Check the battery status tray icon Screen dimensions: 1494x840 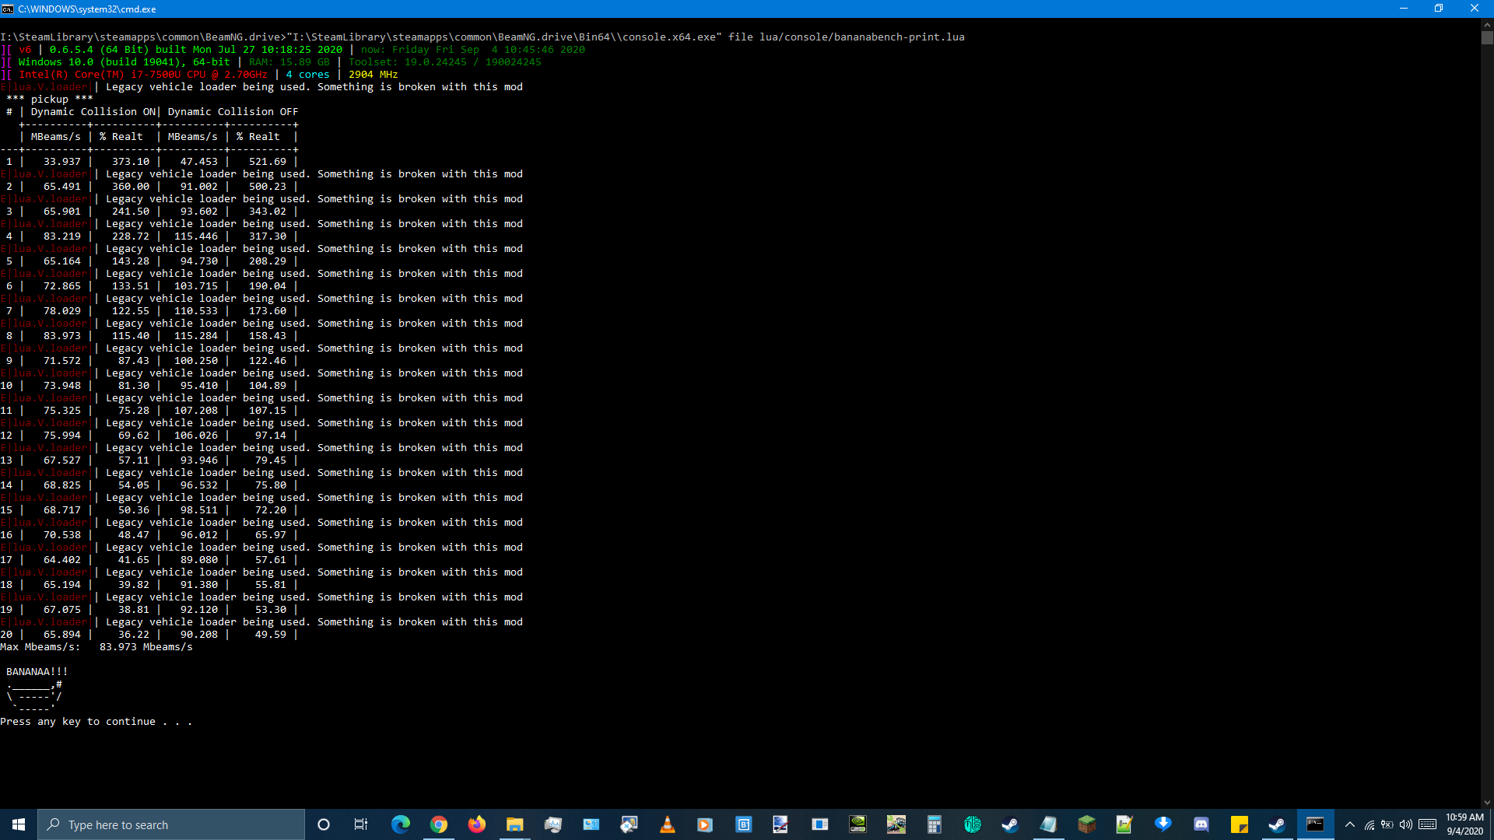[1387, 824]
